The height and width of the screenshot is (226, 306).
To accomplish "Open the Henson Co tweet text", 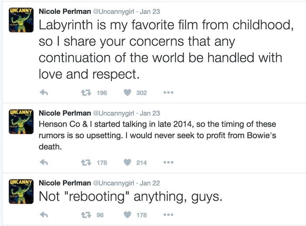I will [x=157, y=135].
